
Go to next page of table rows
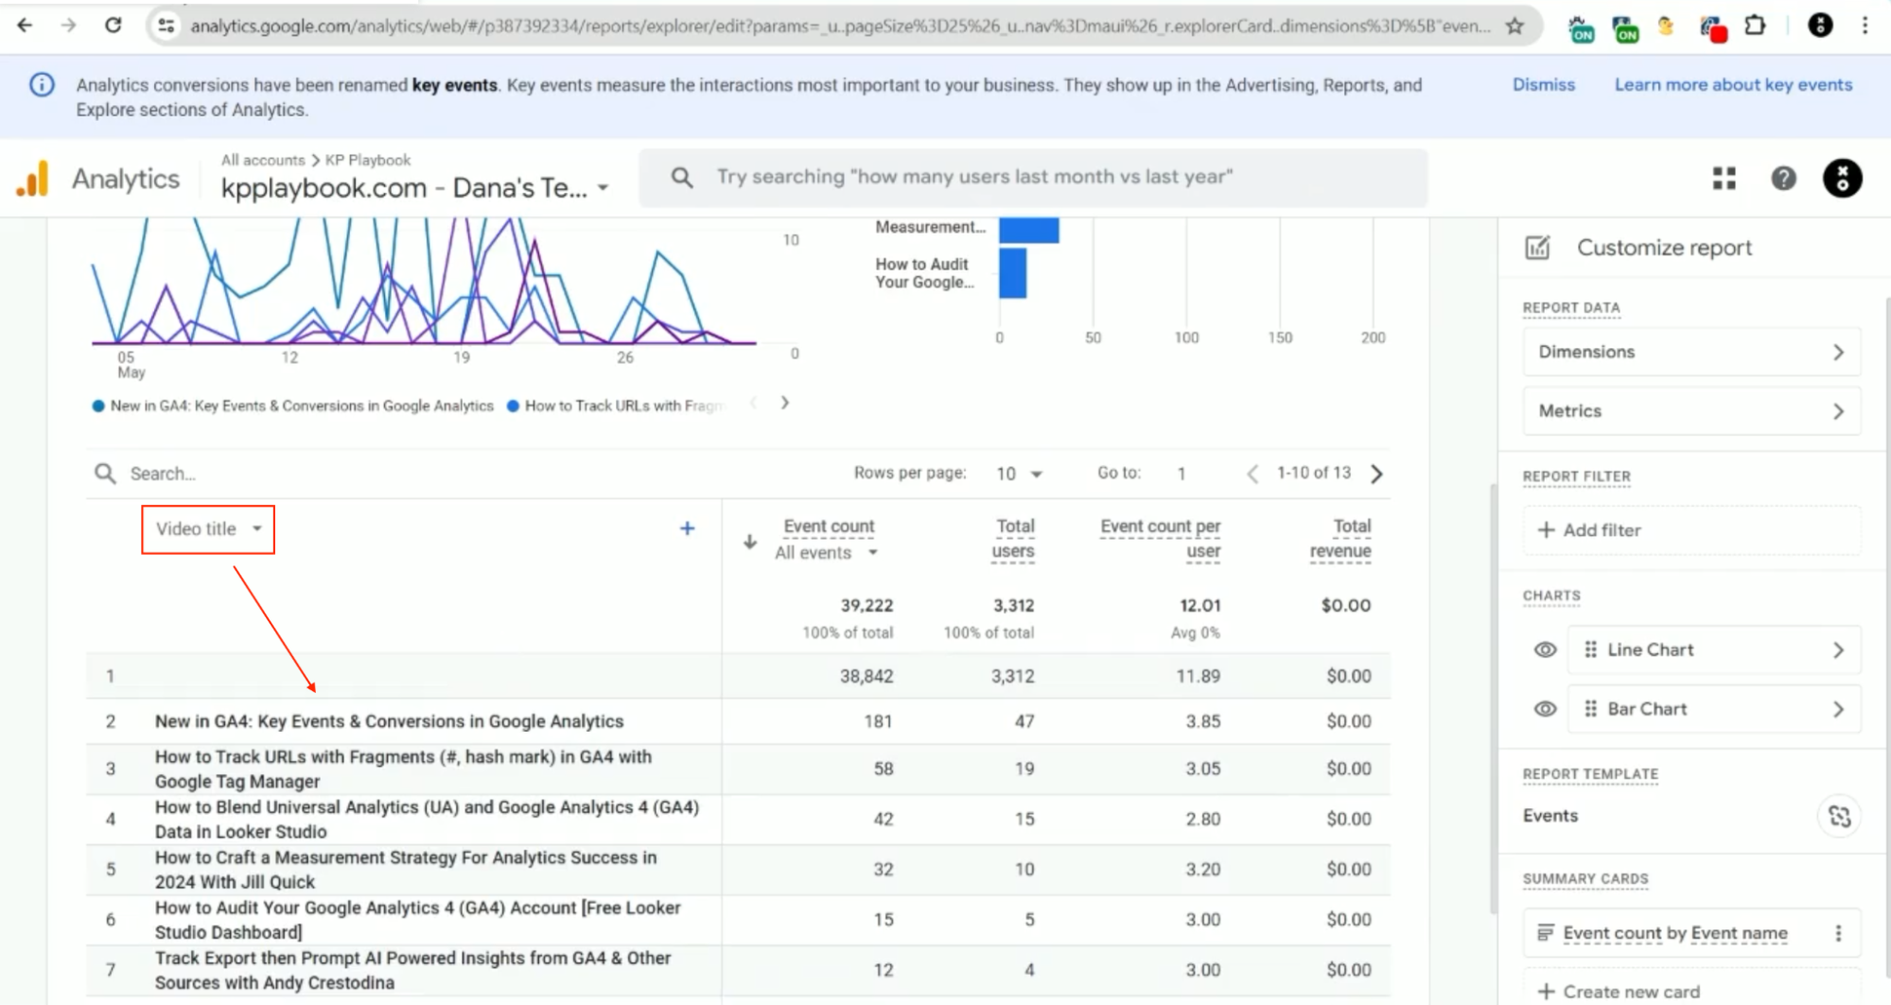click(x=1377, y=474)
